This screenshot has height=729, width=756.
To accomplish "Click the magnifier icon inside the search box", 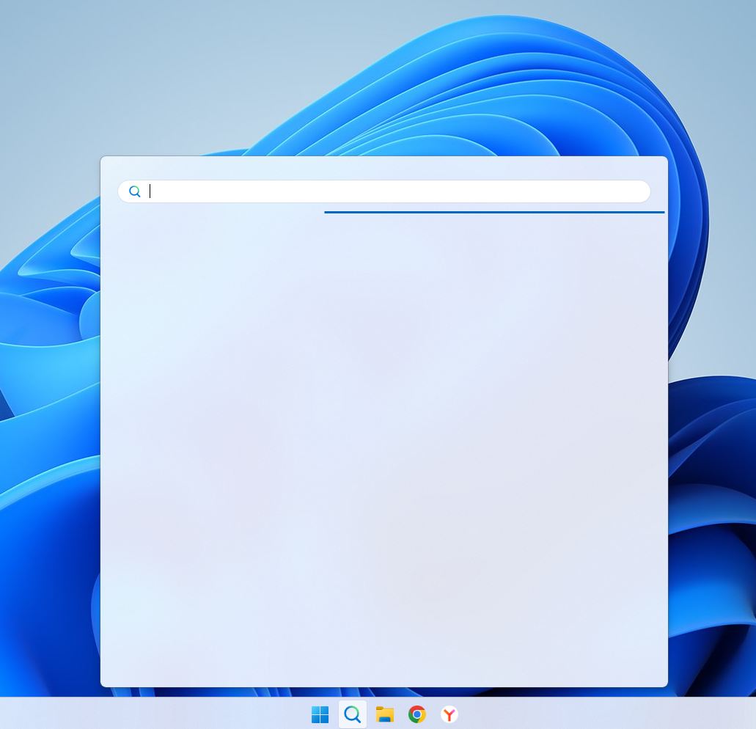I will click(x=135, y=191).
